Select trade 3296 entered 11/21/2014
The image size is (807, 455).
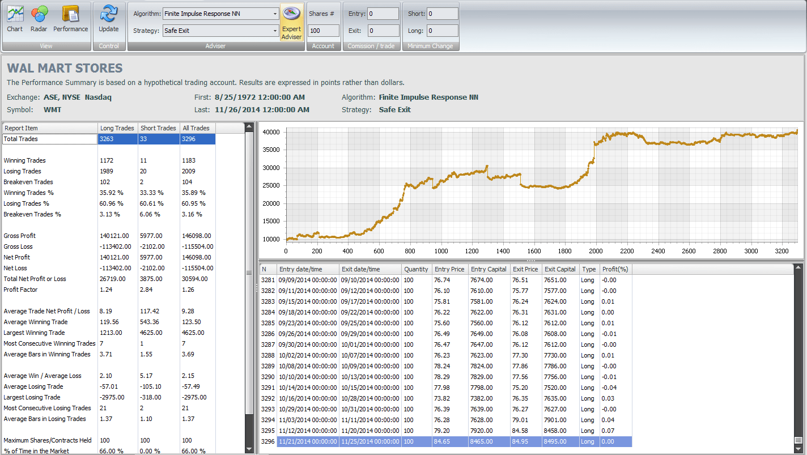coord(445,441)
